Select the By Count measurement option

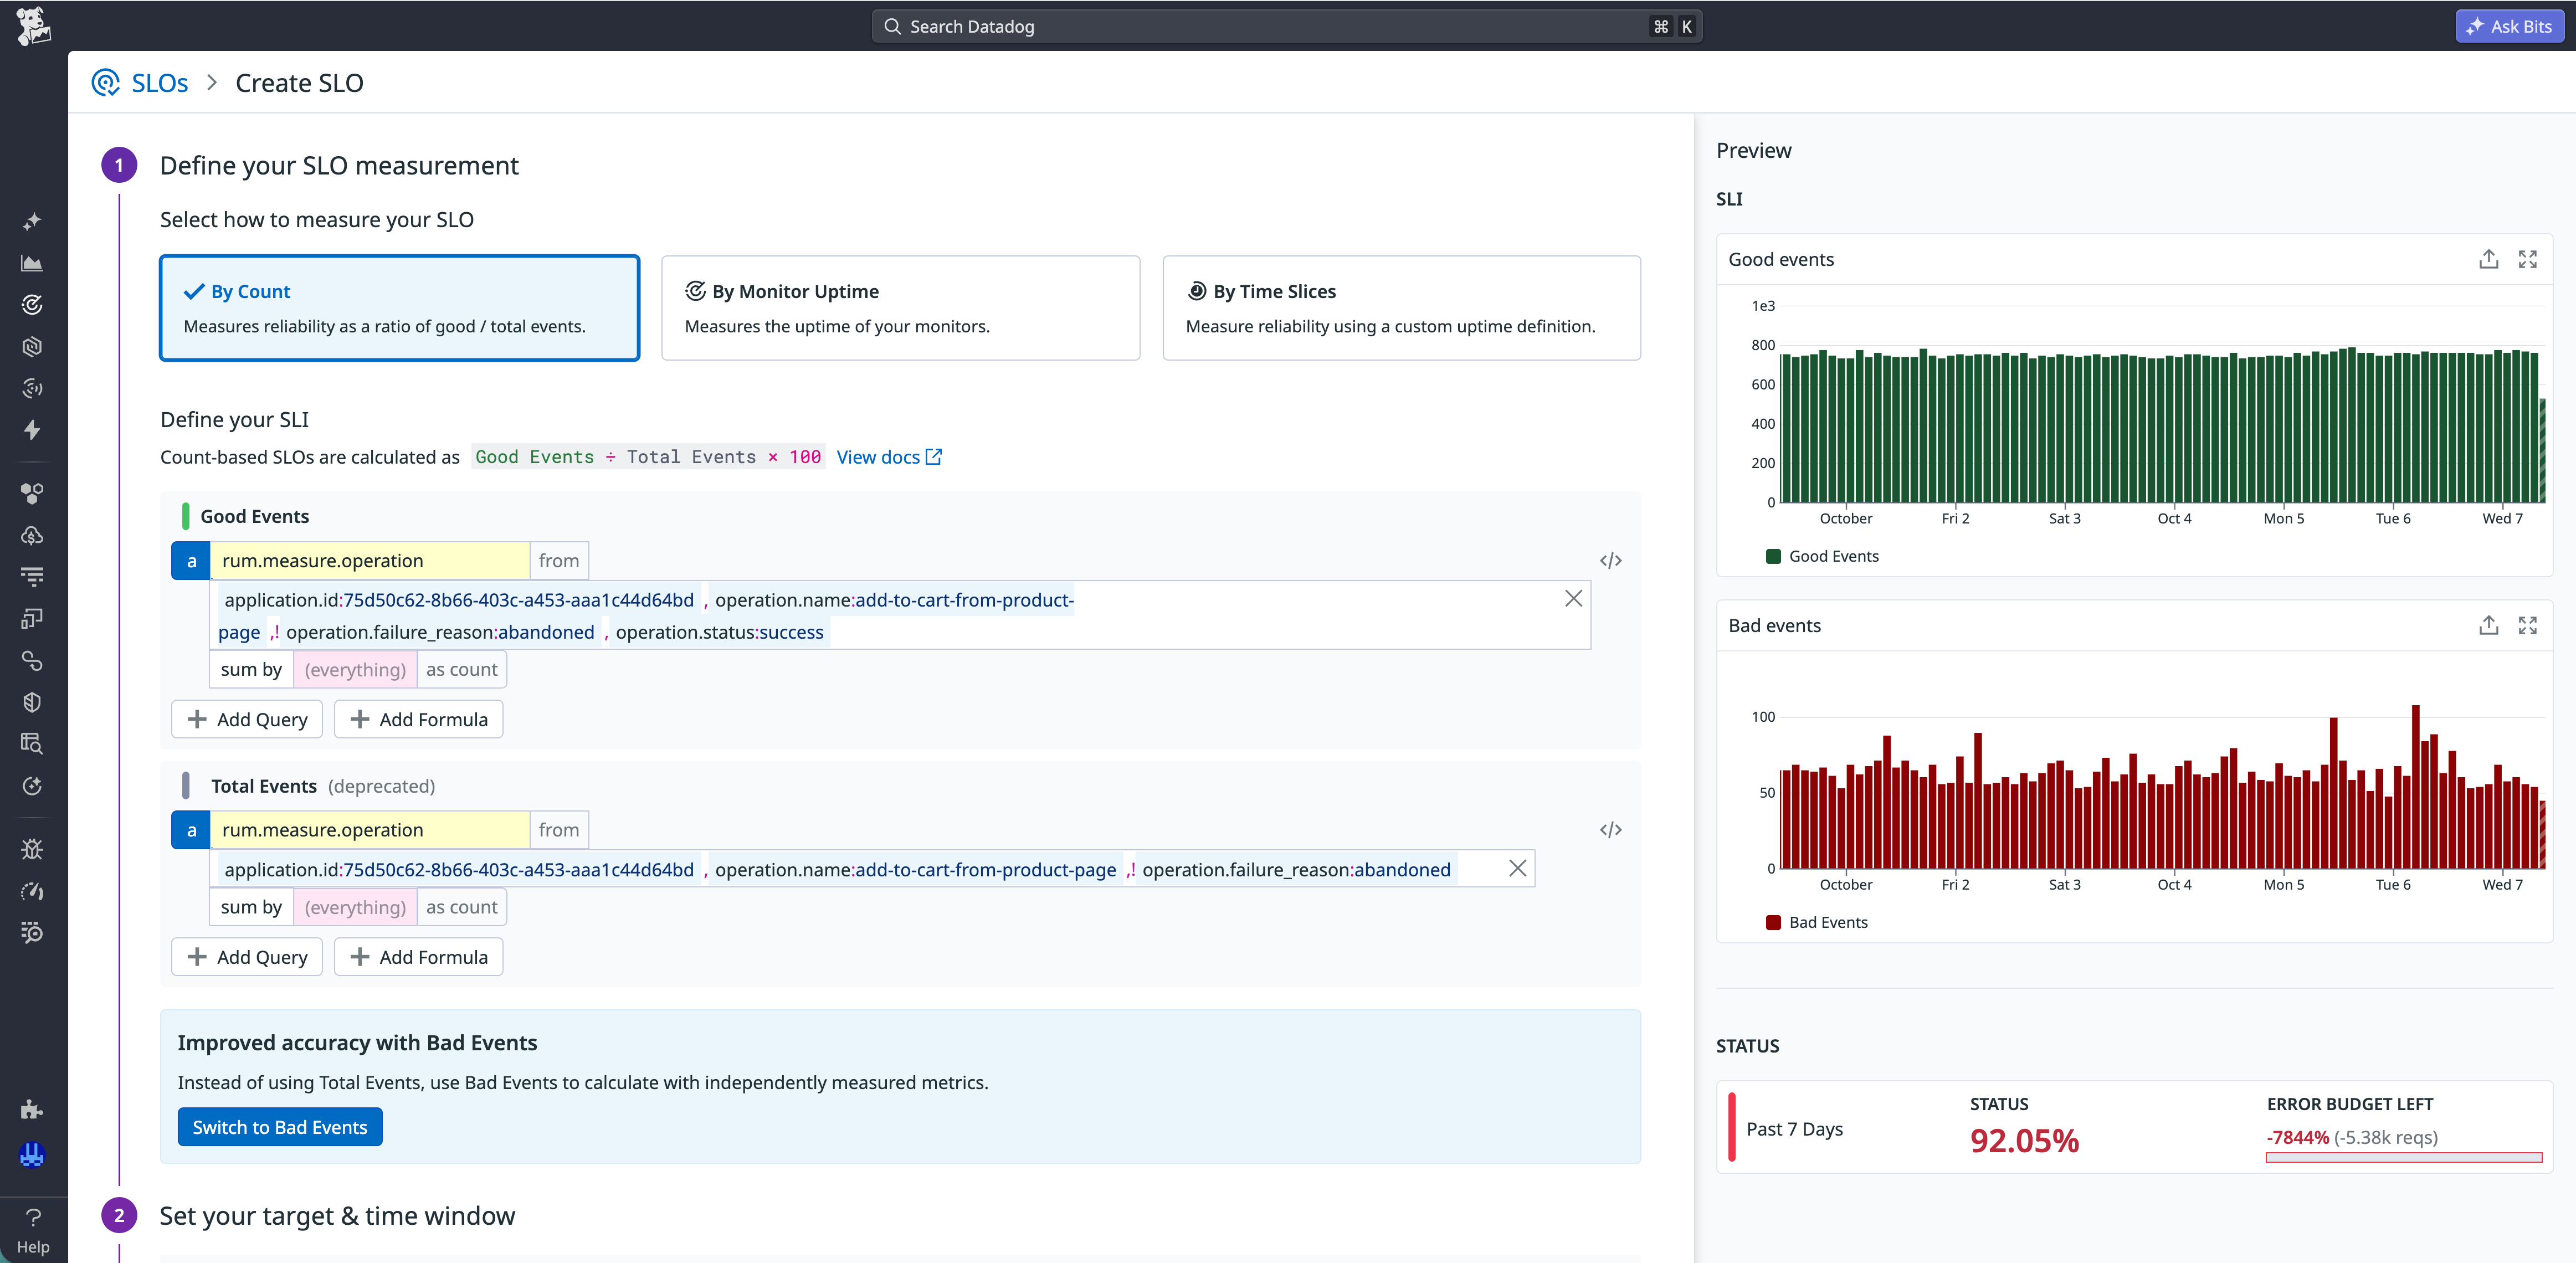399,308
